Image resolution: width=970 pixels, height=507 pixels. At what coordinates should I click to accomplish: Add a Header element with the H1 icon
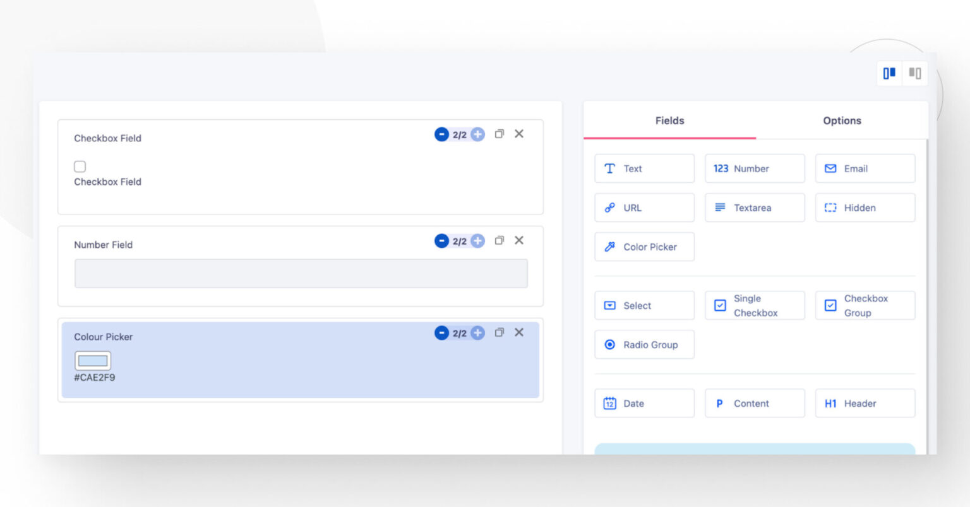865,403
